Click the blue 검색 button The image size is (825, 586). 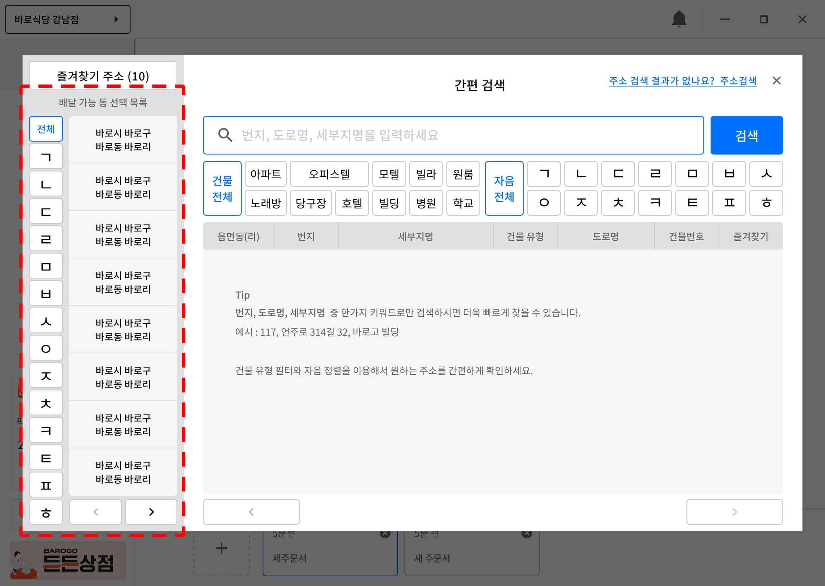[746, 135]
